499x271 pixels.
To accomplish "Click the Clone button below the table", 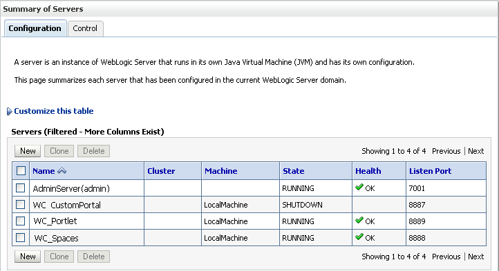I will pos(59,257).
